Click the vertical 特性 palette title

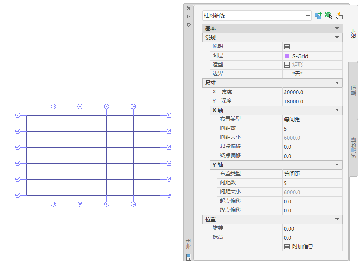pyautogui.click(x=188, y=244)
